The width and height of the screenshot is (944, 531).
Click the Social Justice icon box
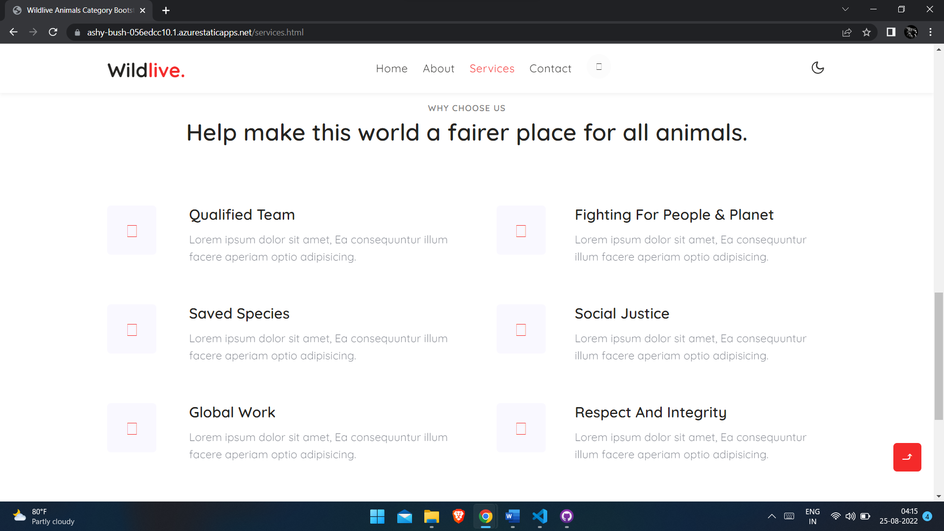(521, 329)
